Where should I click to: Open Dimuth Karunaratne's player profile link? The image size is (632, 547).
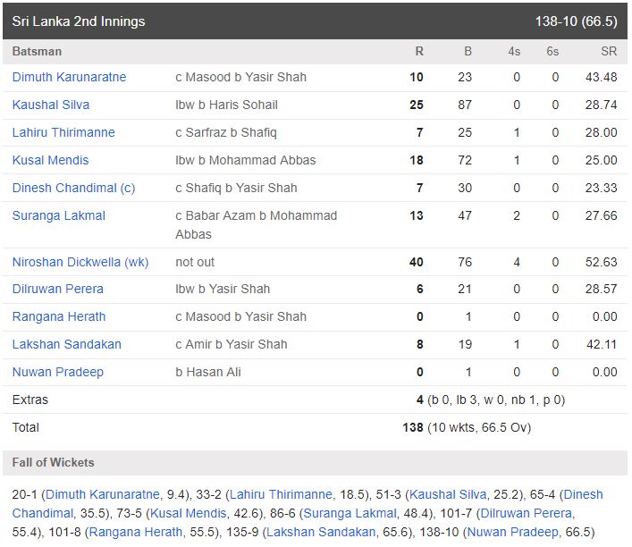click(x=69, y=77)
